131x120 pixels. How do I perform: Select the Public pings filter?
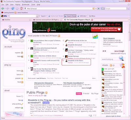(79, 94)
